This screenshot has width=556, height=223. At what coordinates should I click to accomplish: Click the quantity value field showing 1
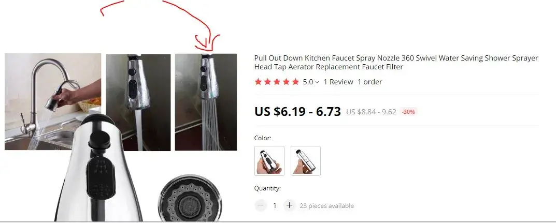click(275, 205)
